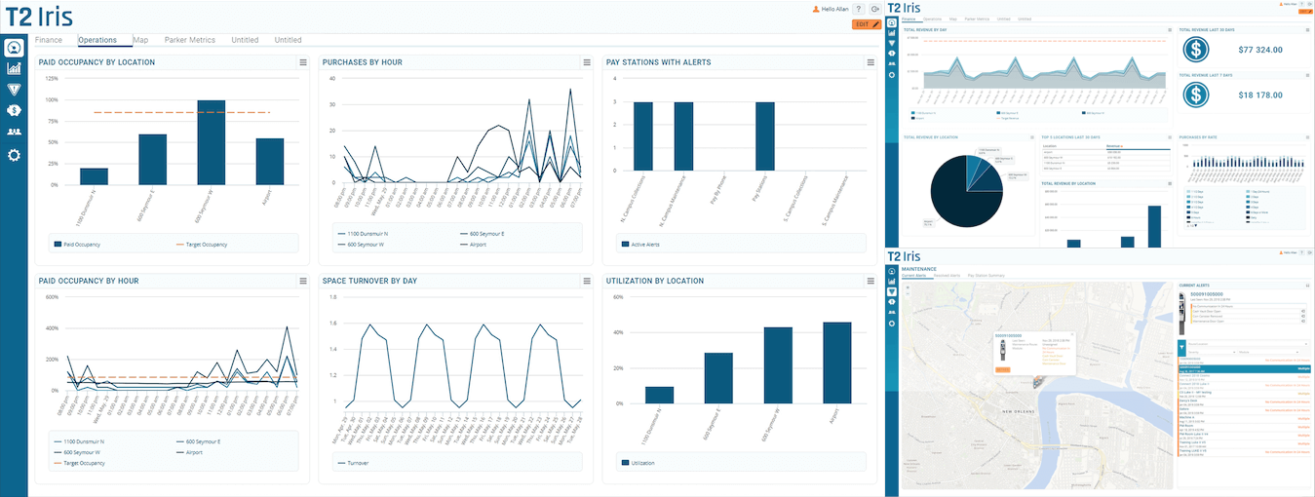The height and width of the screenshot is (497, 1315).
Task: Open Space Turnover By Day widget menu
Action: tap(587, 281)
